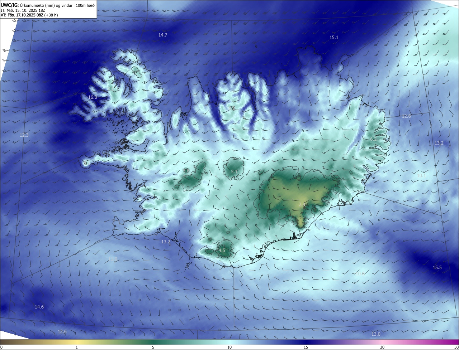Click the 5 tick label on the colour scale

click(x=153, y=347)
